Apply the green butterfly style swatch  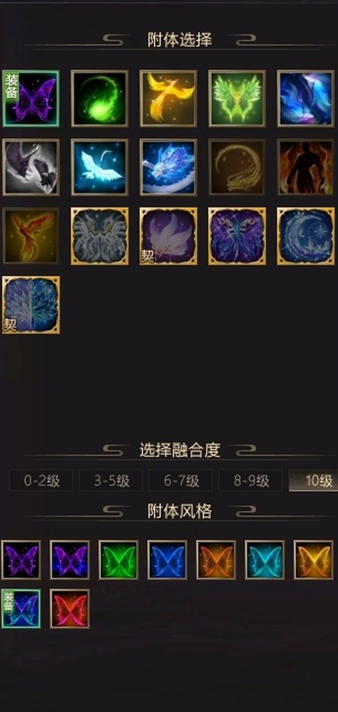[118, 560]
